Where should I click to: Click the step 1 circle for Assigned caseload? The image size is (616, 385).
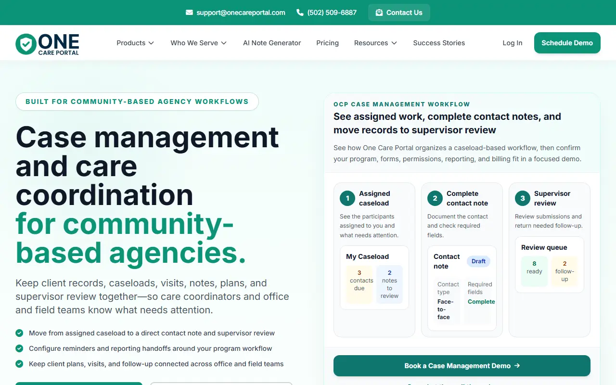point(347,198)
